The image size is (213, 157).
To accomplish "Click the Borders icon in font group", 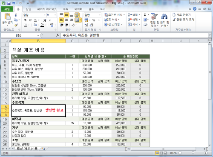I will click(25, 25).
